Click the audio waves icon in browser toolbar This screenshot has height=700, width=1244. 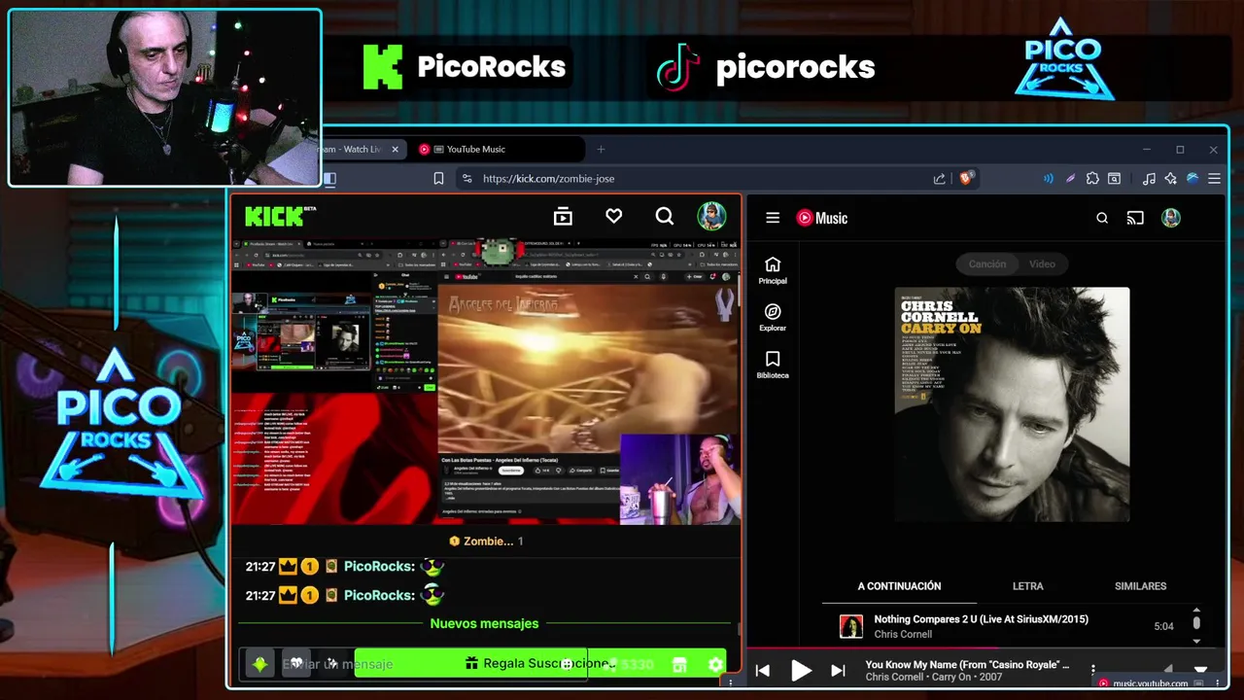pyautogui.click(x=1049, y=179)
